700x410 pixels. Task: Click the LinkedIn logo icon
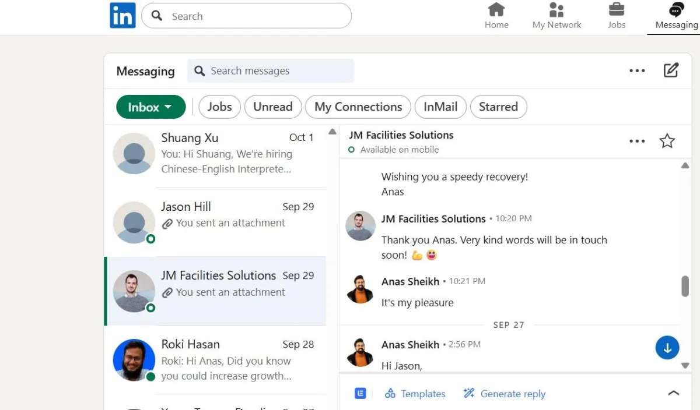(x=123, y=16)
